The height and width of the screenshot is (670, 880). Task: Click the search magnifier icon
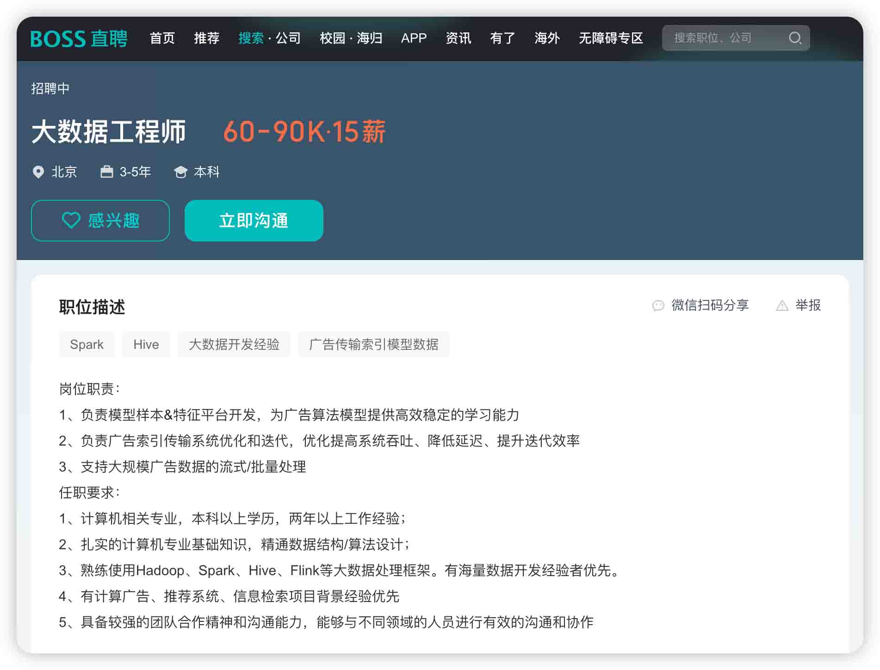click(x=795, y=38)
